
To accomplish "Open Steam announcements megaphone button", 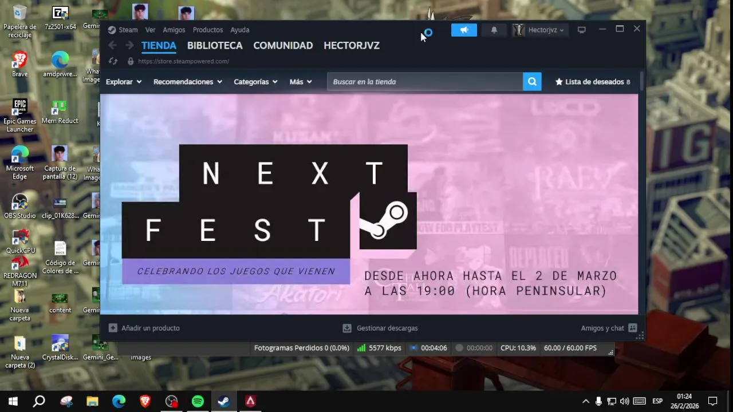I will click(464, 30).
